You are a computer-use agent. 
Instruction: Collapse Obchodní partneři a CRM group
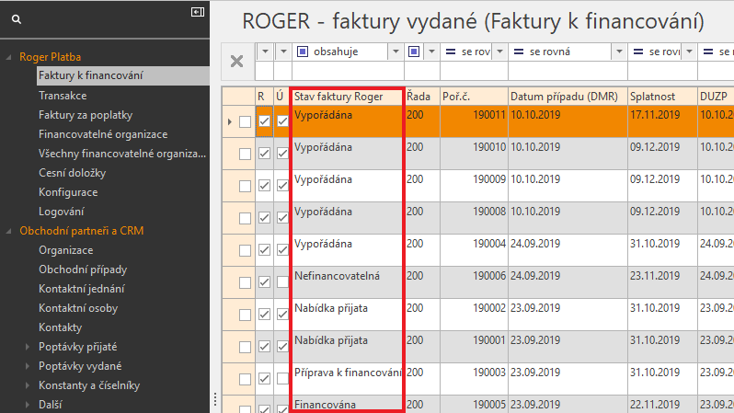click(x=8, y=231)
